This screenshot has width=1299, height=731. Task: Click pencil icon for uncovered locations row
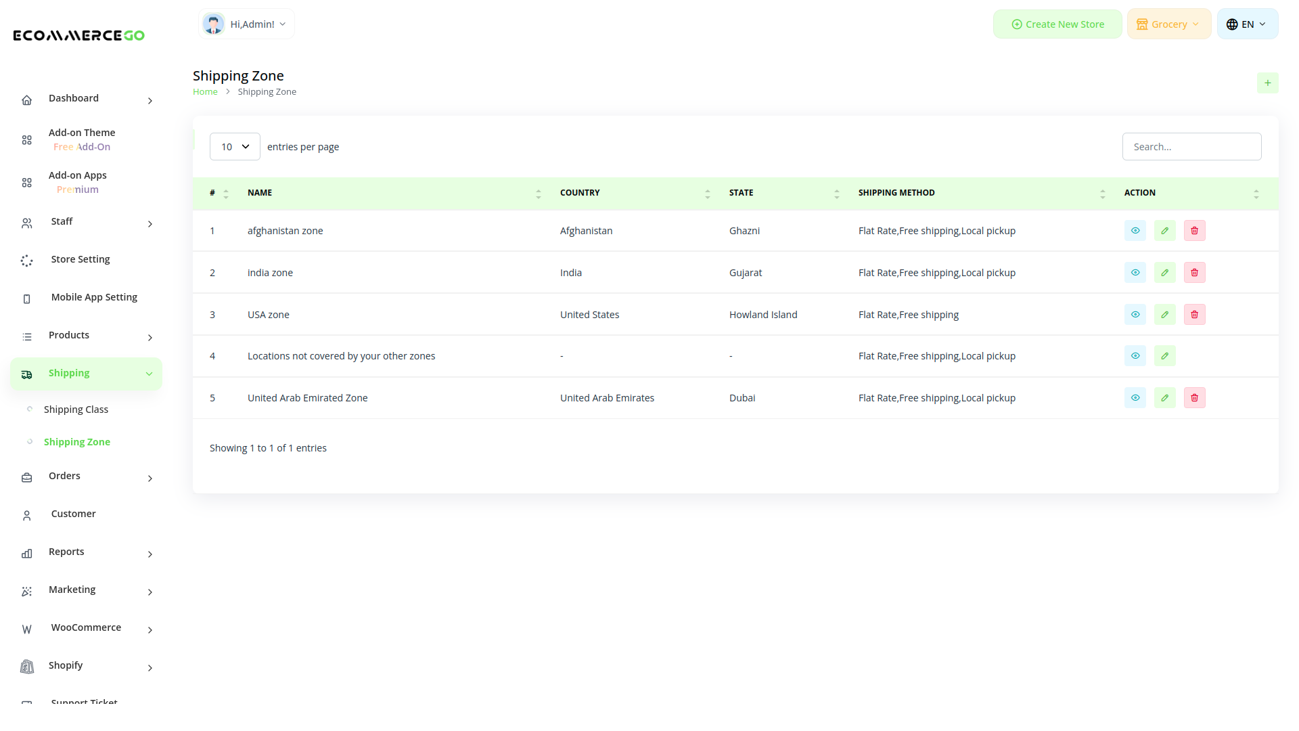(x=1164, y=356)
